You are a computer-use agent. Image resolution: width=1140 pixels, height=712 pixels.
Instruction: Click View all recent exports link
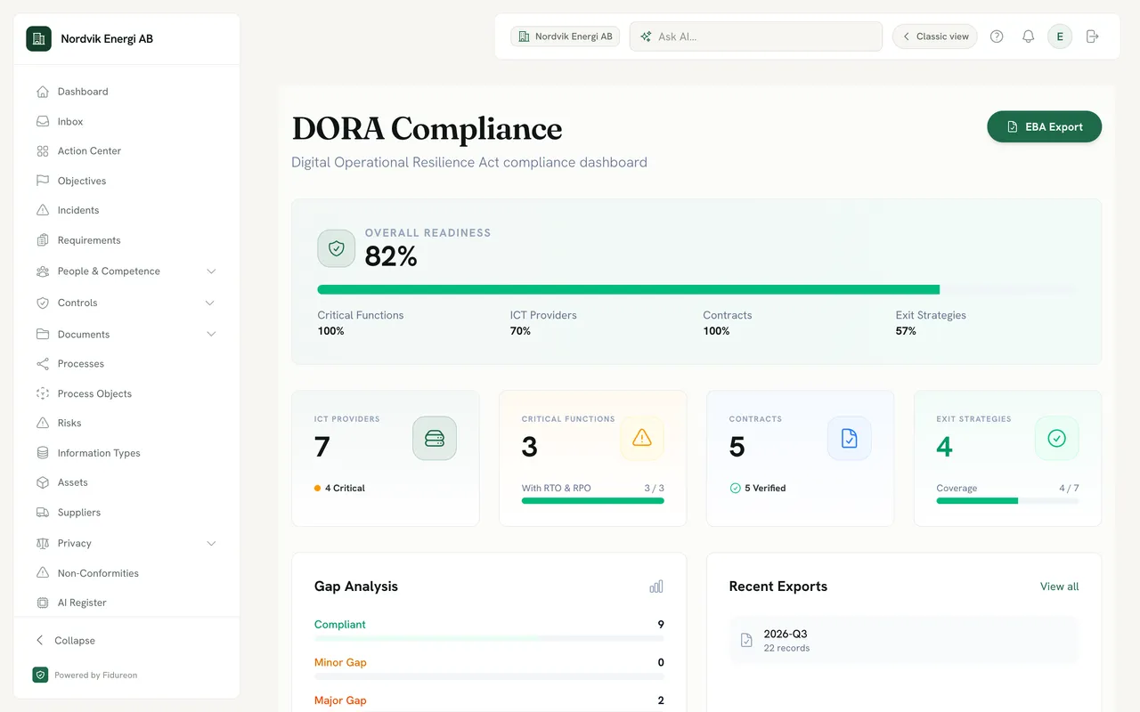[x=1059, y=587]
